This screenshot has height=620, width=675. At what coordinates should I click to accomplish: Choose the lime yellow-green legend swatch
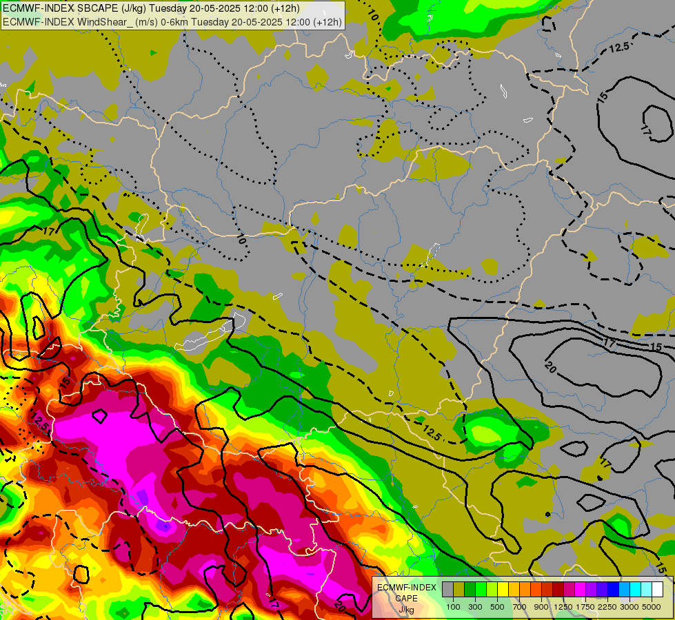coord(492,590)
